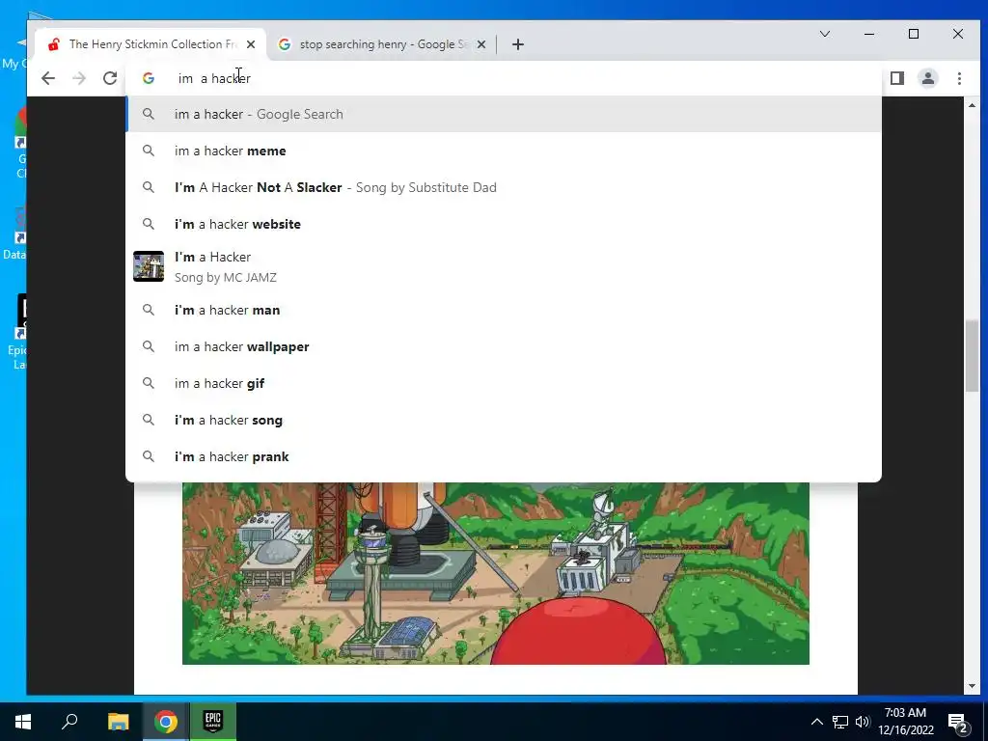The image size is (988, 741).
Task: Click the page vertical scrollbar thumb
Action: pyautogui.click(x=972, y=356)
